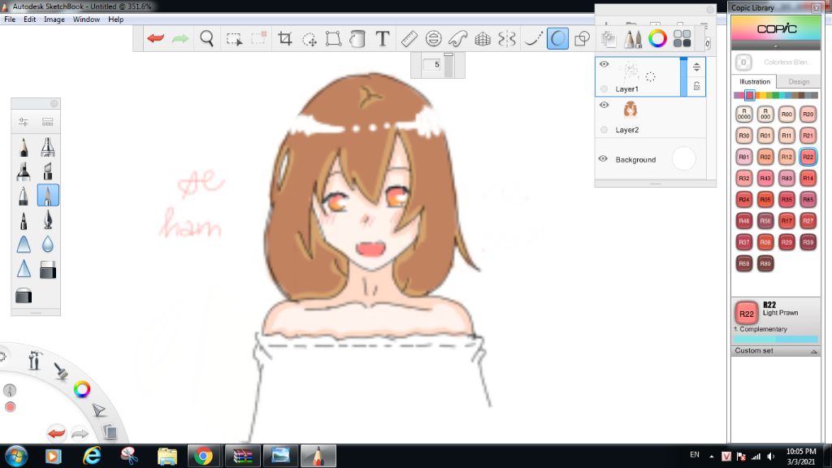The height and width of the screenshot is (468, 832).
Task: Open the Copic Library swatches toolbar icon
Action: click(x=682, y=38)
